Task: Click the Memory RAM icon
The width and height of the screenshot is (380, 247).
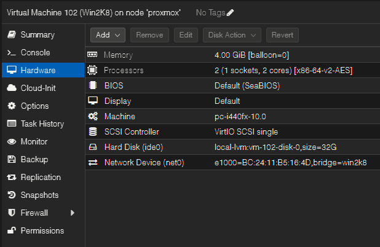Action: 92,55
